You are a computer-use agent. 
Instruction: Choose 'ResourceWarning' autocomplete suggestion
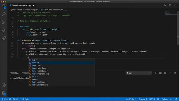(x=62, y=74)
